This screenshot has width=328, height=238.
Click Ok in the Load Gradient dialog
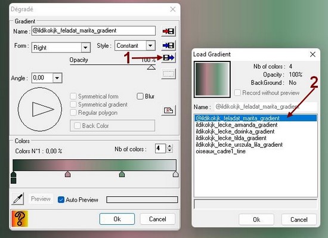(x=256, y=220)
